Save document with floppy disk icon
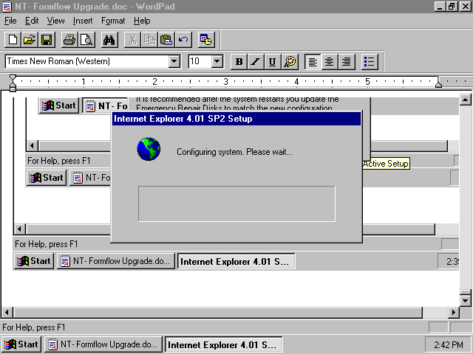Image resolution: width=473 pixels, height=354 pixels. [x=47, y=40]
